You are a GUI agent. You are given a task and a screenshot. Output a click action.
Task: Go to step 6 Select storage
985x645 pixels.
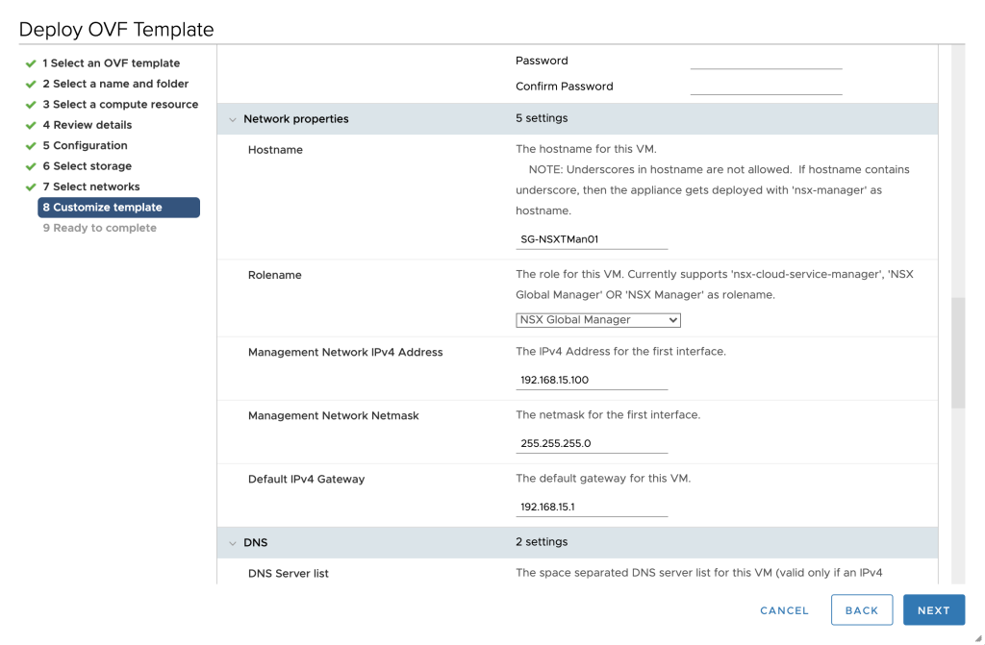(x=88, y=165)
